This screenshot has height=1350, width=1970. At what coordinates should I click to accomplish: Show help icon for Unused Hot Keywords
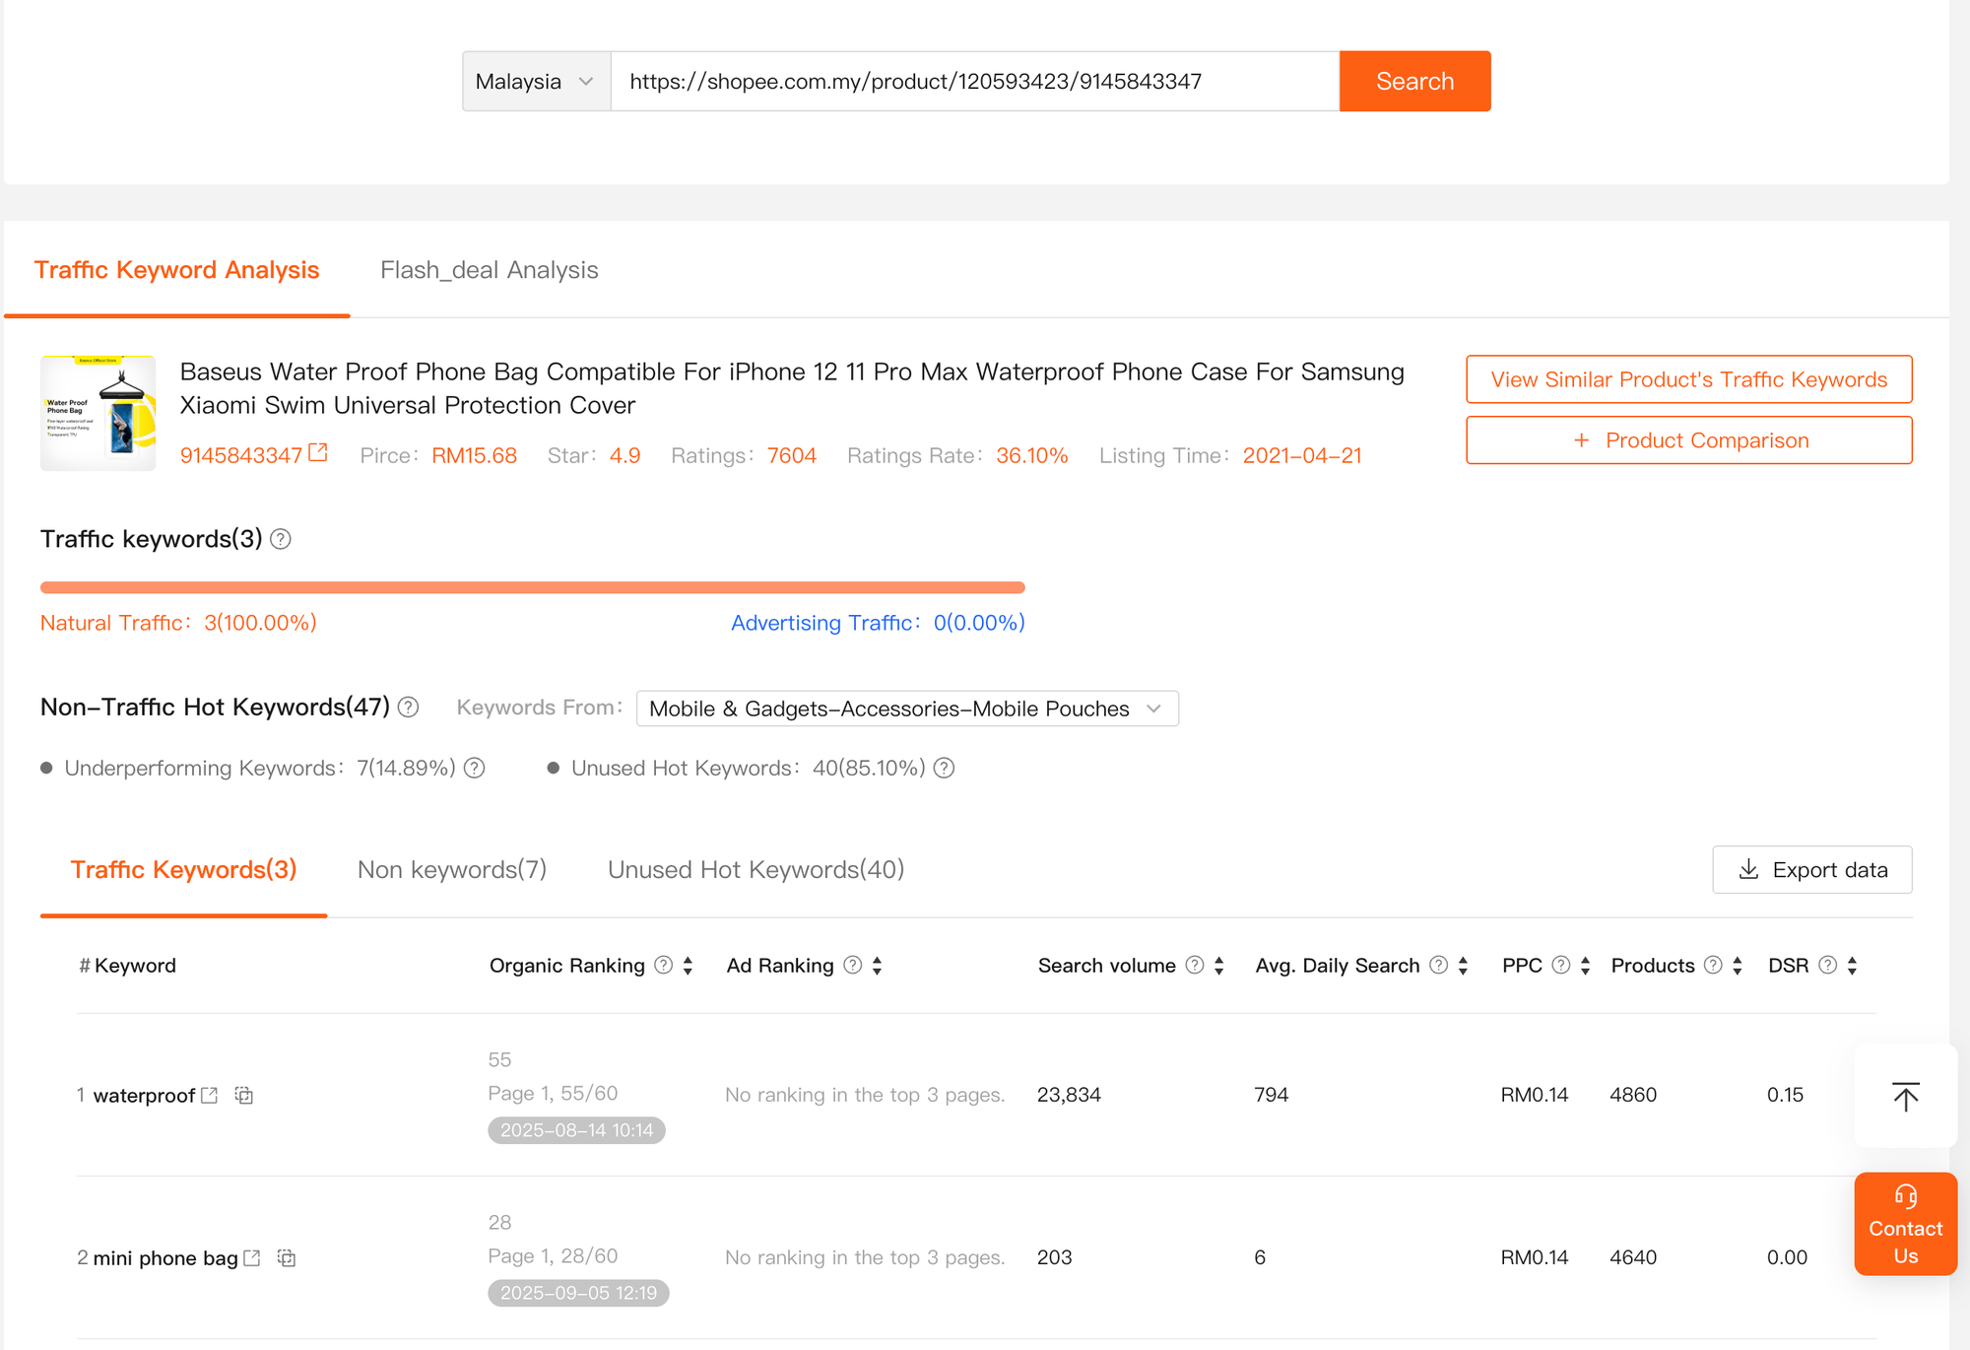945,768
